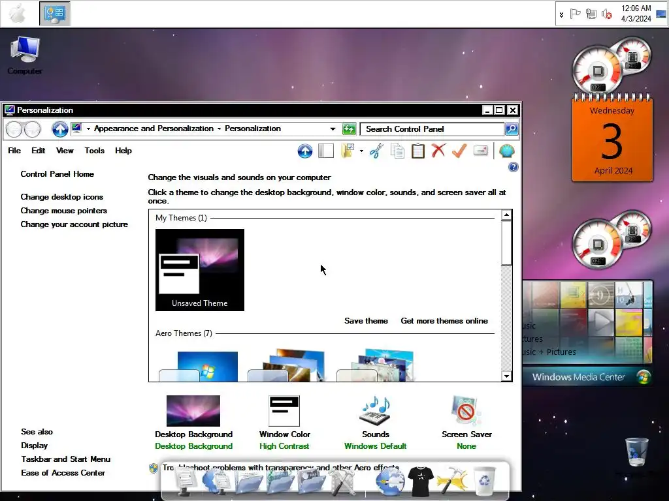This screenshot has height=501, width=669.
Task: Open Classic Shell settings shell icon
Action: pos(507,151)
